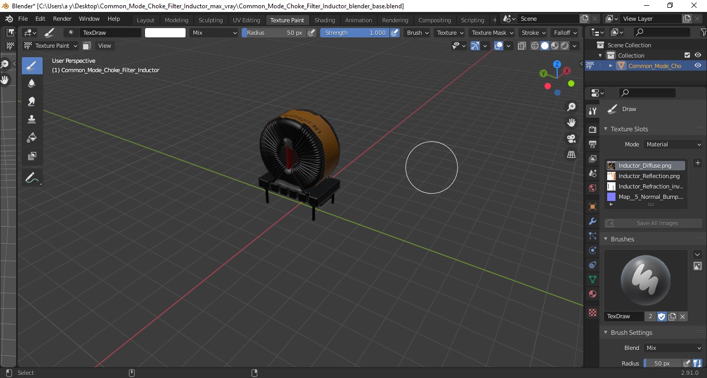This screenshot has width=707, height=378.
Task: Hide Common_Mode_Cho object with eye icon
Action: tap(698, 65)
